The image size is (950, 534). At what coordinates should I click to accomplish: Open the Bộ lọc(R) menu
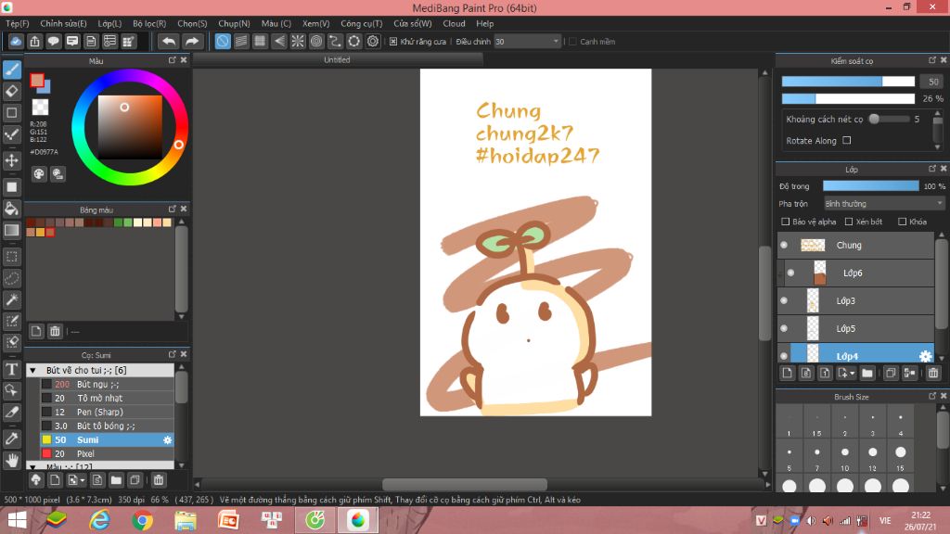149,23
